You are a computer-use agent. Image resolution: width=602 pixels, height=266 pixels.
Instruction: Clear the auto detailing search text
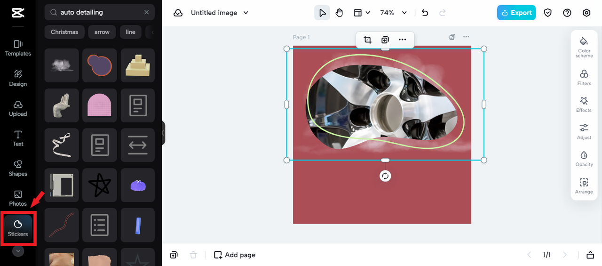click(147, 12)
